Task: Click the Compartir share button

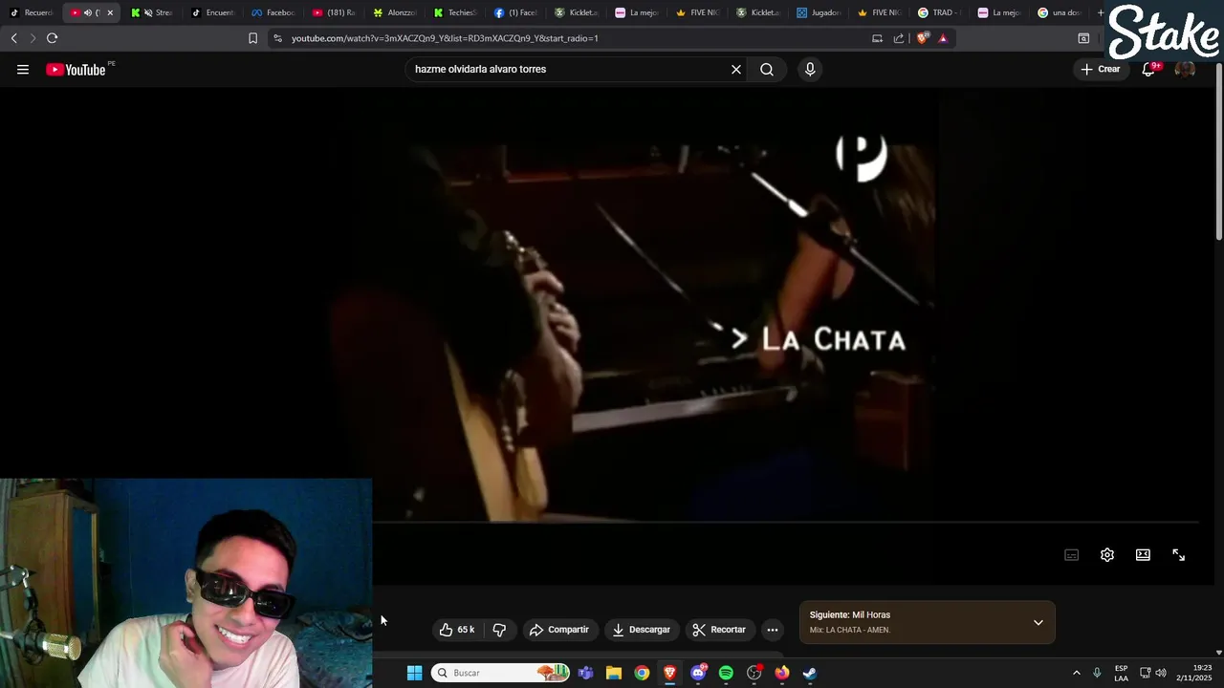Action: [x=559, y=630]
